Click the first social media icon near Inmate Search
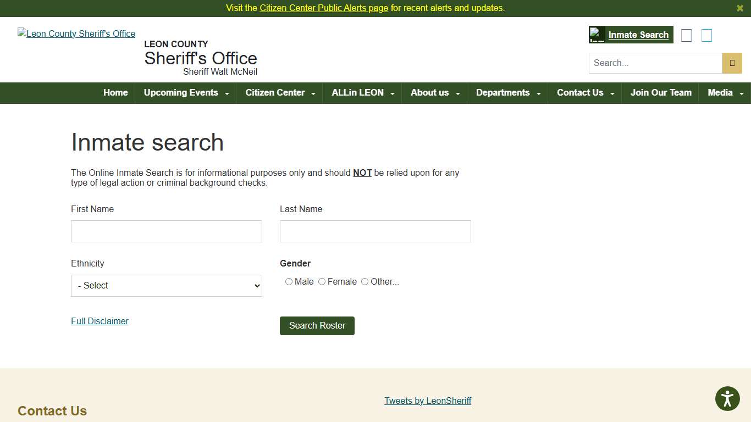The height and width of the screenshot is (422, 751). pyautogui.click(x=686, y=35)
